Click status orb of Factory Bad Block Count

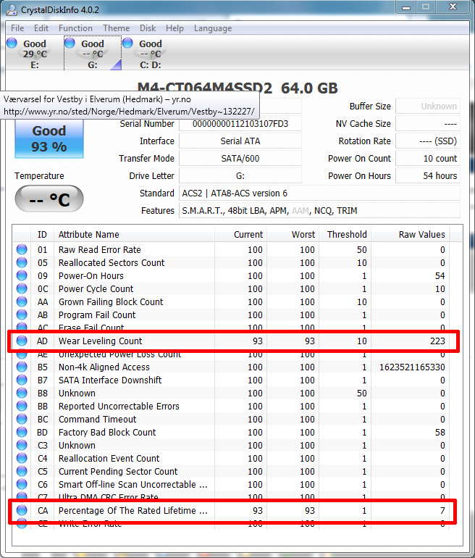point(22,432)
